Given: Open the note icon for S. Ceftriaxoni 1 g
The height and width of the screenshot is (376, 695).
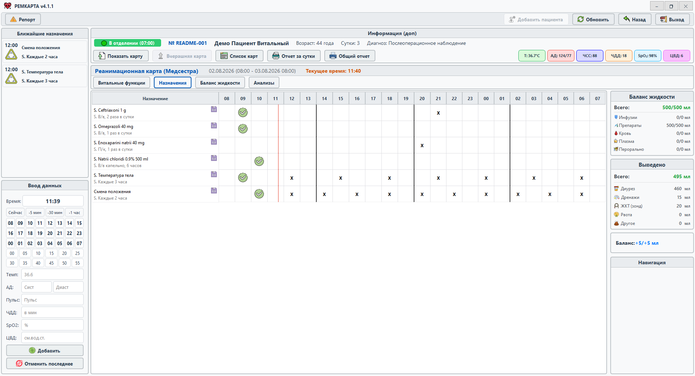Looking at the screenshot, I should coord(214,109).
